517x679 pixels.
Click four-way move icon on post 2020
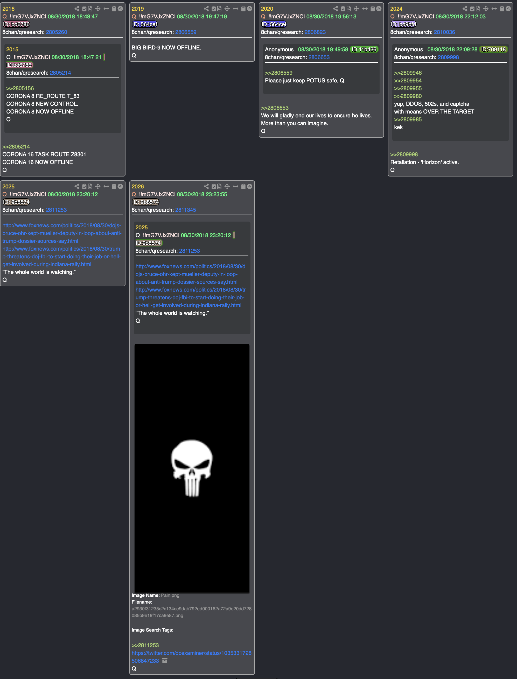coord(356,9)
